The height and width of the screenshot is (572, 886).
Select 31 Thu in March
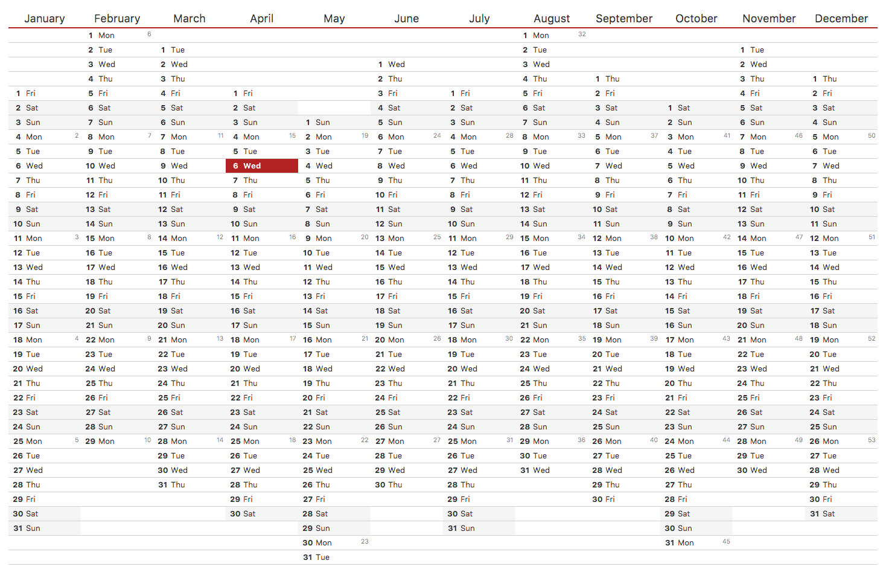(x=190, y=484)
